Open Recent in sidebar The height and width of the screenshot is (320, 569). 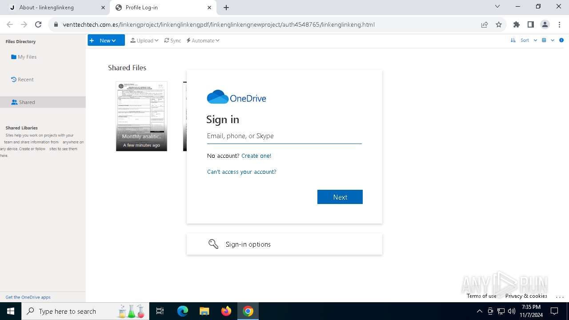pyautogui.click(x=22, y=80)
